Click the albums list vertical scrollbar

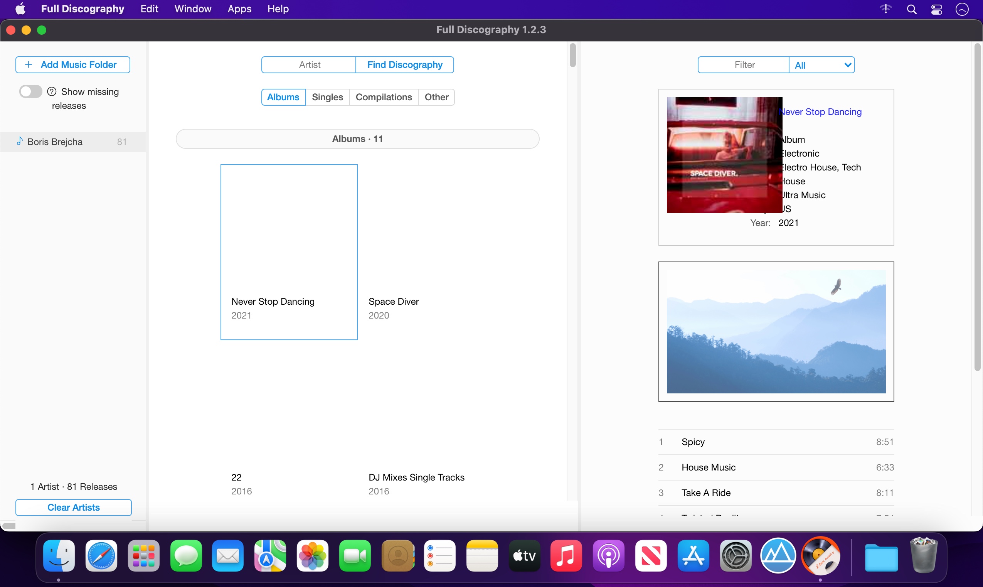pos(572,55)
